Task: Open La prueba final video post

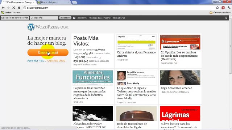Action: click(x=90, y=93)
